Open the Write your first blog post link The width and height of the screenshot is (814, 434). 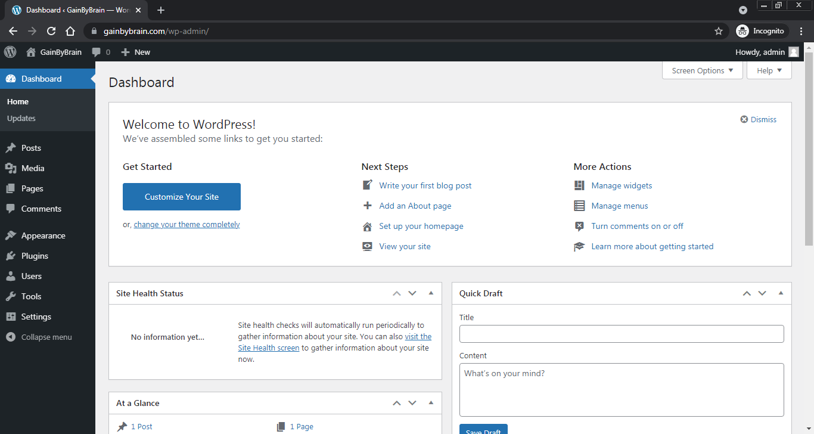pos(425,185)
